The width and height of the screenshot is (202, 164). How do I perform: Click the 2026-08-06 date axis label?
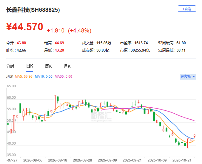click(33, 160)
